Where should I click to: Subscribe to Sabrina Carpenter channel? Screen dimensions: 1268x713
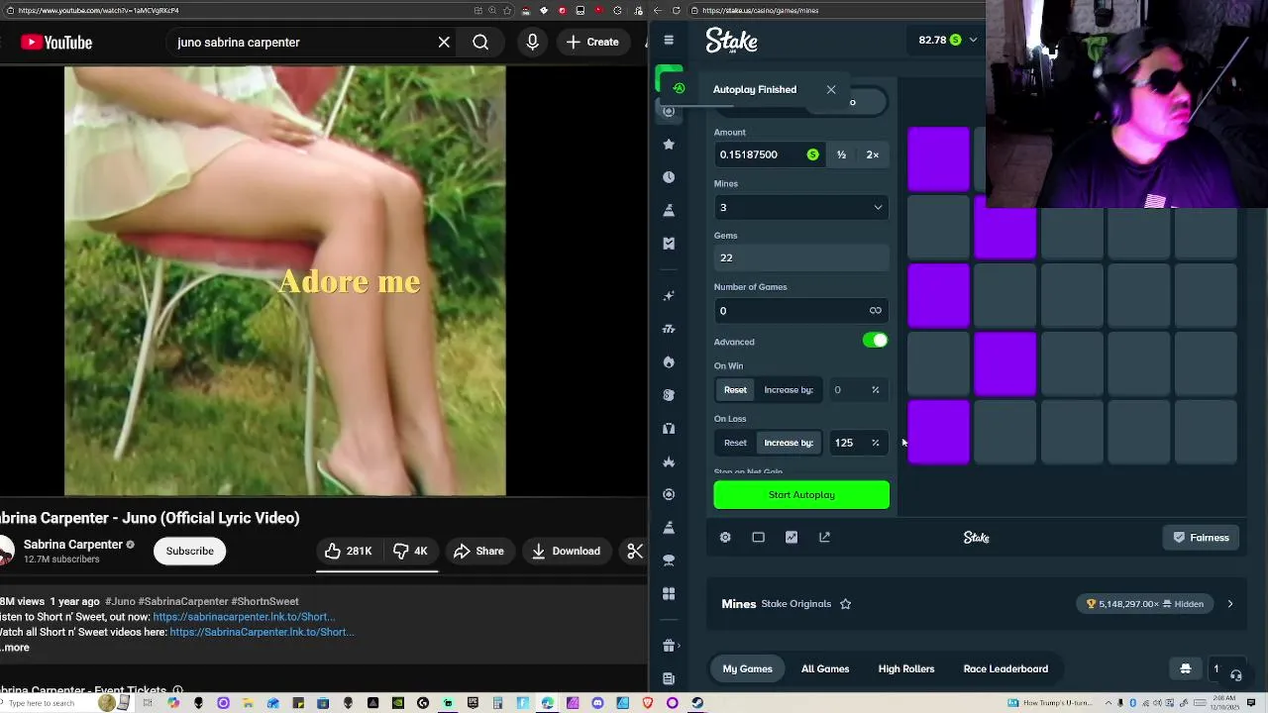[x=189, y=551]
